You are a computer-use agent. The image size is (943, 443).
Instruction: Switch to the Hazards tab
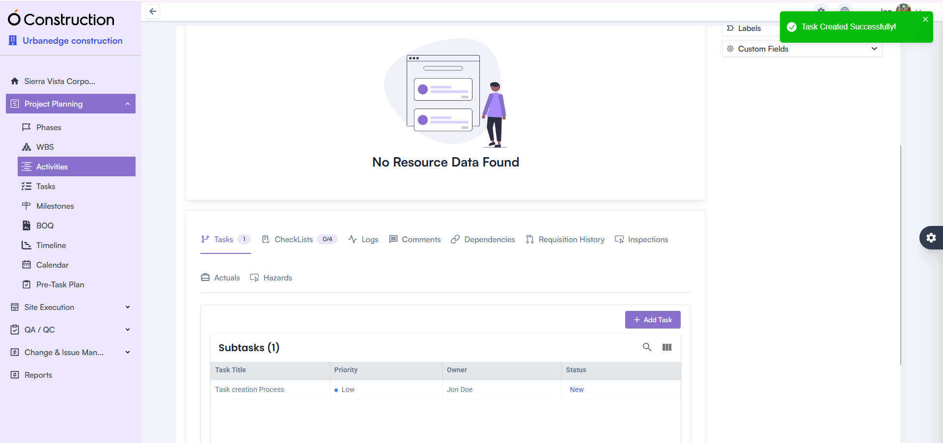click(x=277, y=277)
